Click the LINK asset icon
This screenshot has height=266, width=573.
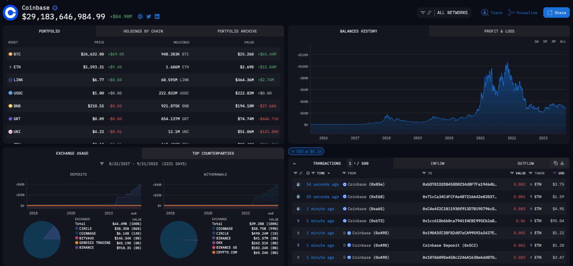(x=10, y=80)
